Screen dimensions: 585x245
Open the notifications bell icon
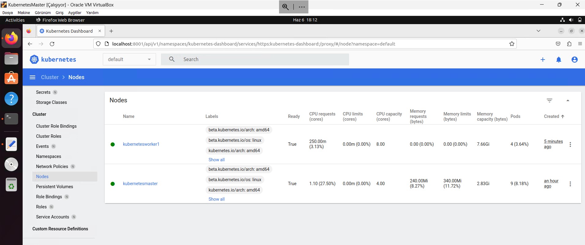coord(559,60)
